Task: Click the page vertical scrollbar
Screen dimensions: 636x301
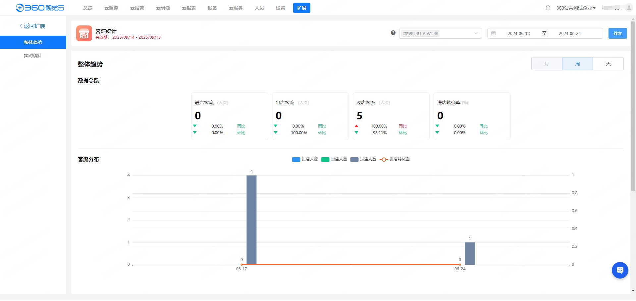Action: pyautogui.click(x=633, y=106)
